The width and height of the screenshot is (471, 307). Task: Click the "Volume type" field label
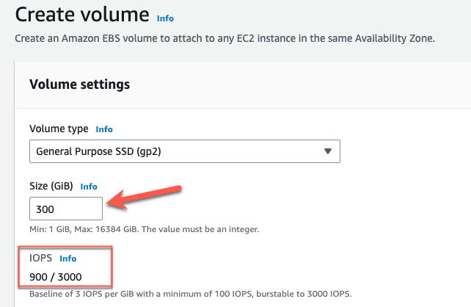click(59, 129)
